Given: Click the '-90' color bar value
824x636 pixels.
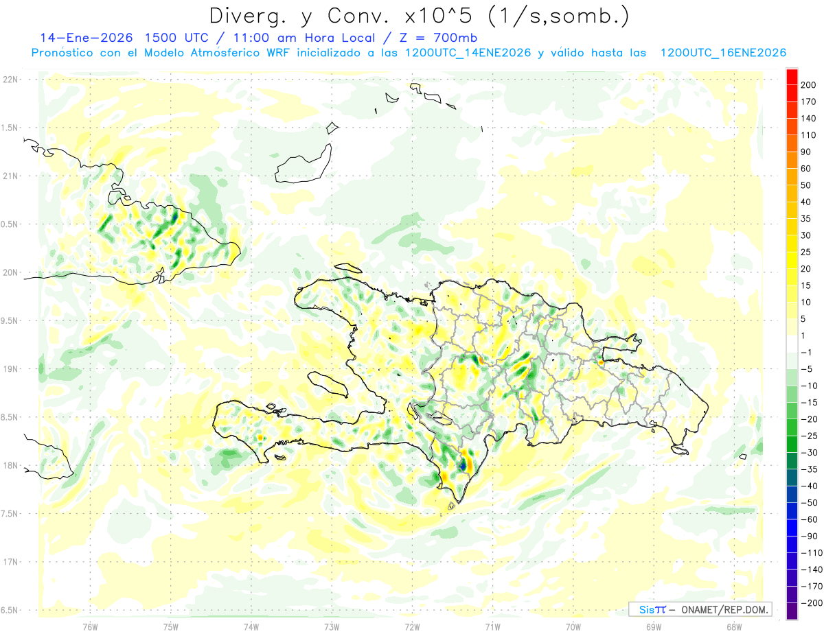Looking at the screenshot, I should point(811,537).
